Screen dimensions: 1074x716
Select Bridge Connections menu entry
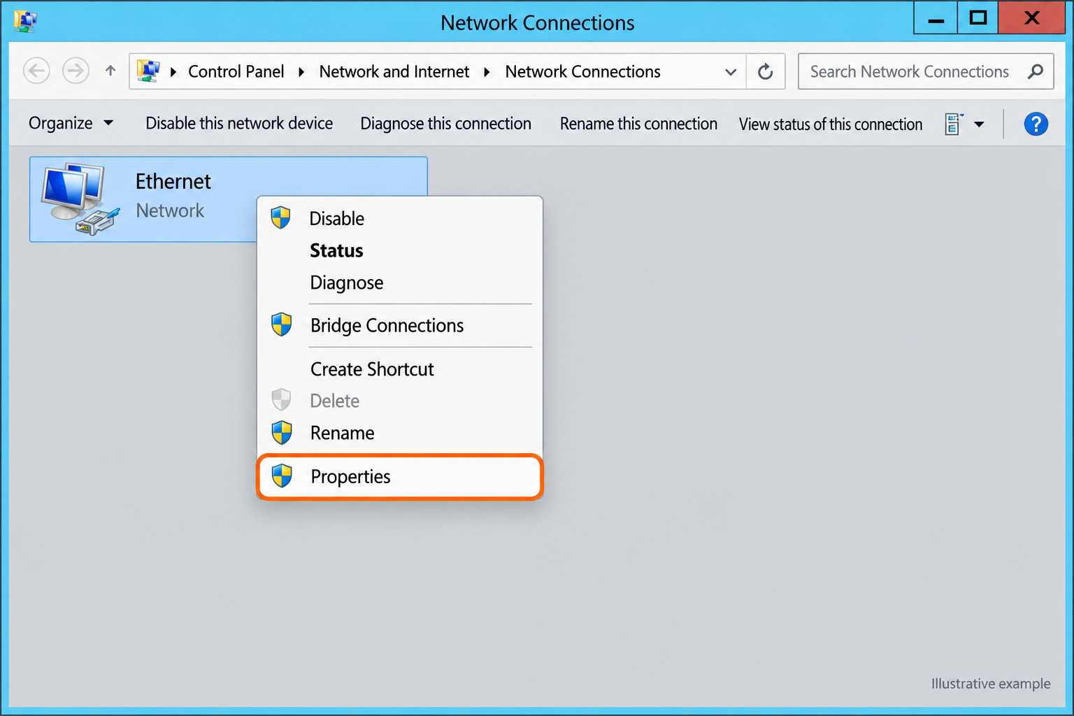tap(400, 325)
